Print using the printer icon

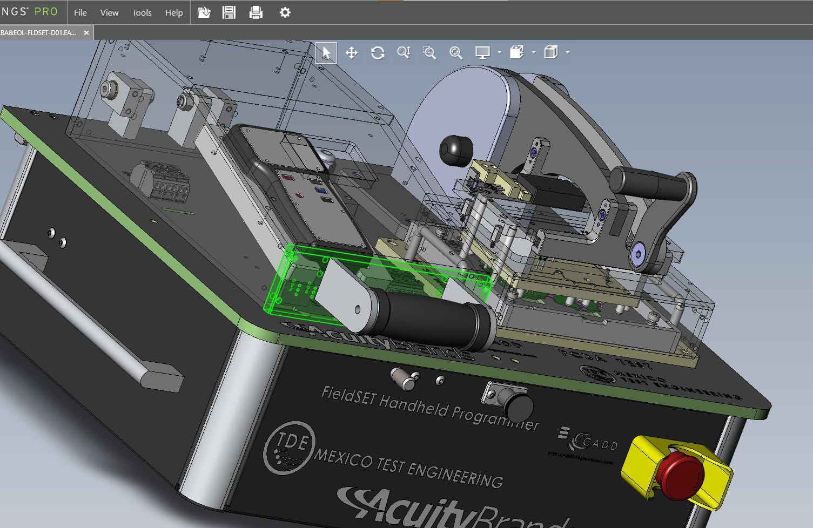(x=256, y=12)
